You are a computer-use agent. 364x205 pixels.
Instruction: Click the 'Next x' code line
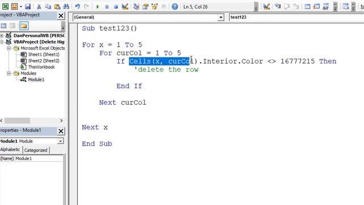pyautogui.click(x=95, y=128)
